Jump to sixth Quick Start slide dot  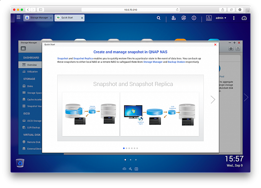coord(137,148)
